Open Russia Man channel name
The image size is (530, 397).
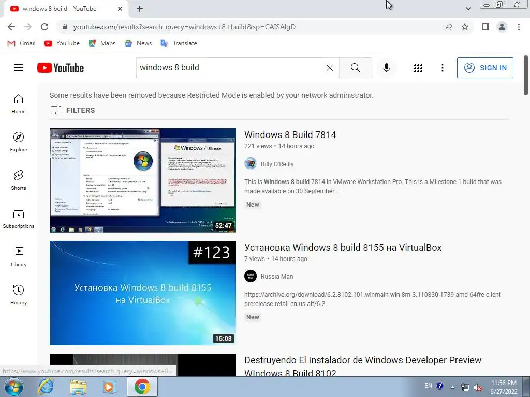click(x=277, y=276)
